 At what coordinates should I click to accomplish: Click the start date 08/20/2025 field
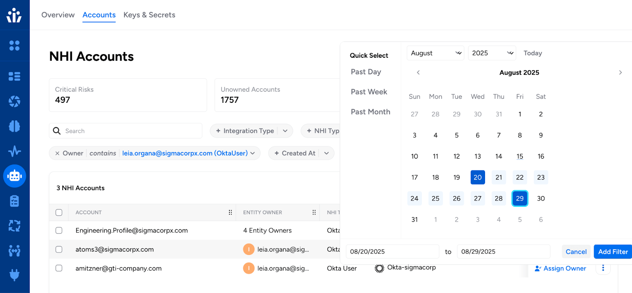coord(392,251)
